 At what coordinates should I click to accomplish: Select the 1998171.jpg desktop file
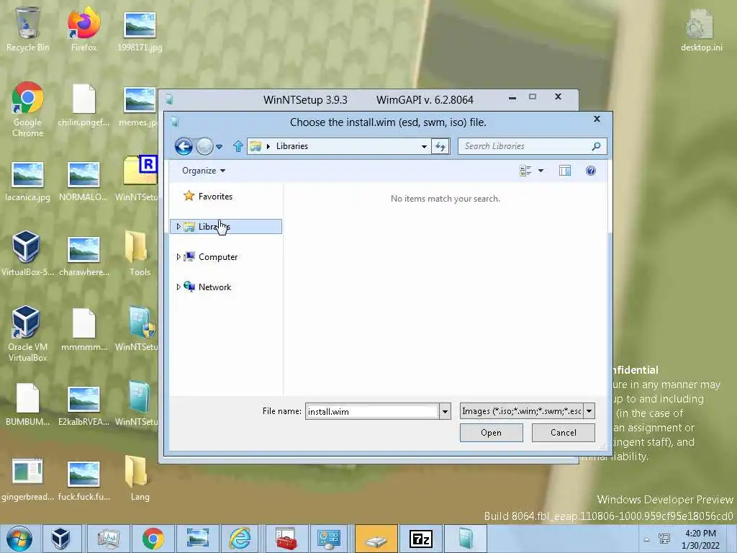click(x=140, y=31)
